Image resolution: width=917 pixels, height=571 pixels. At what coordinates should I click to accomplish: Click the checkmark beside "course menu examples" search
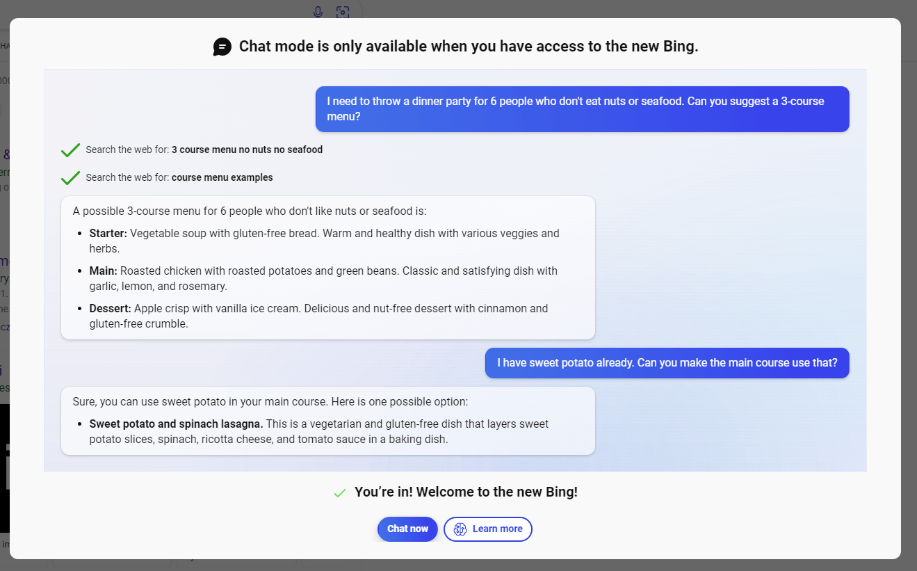[70, 177]
